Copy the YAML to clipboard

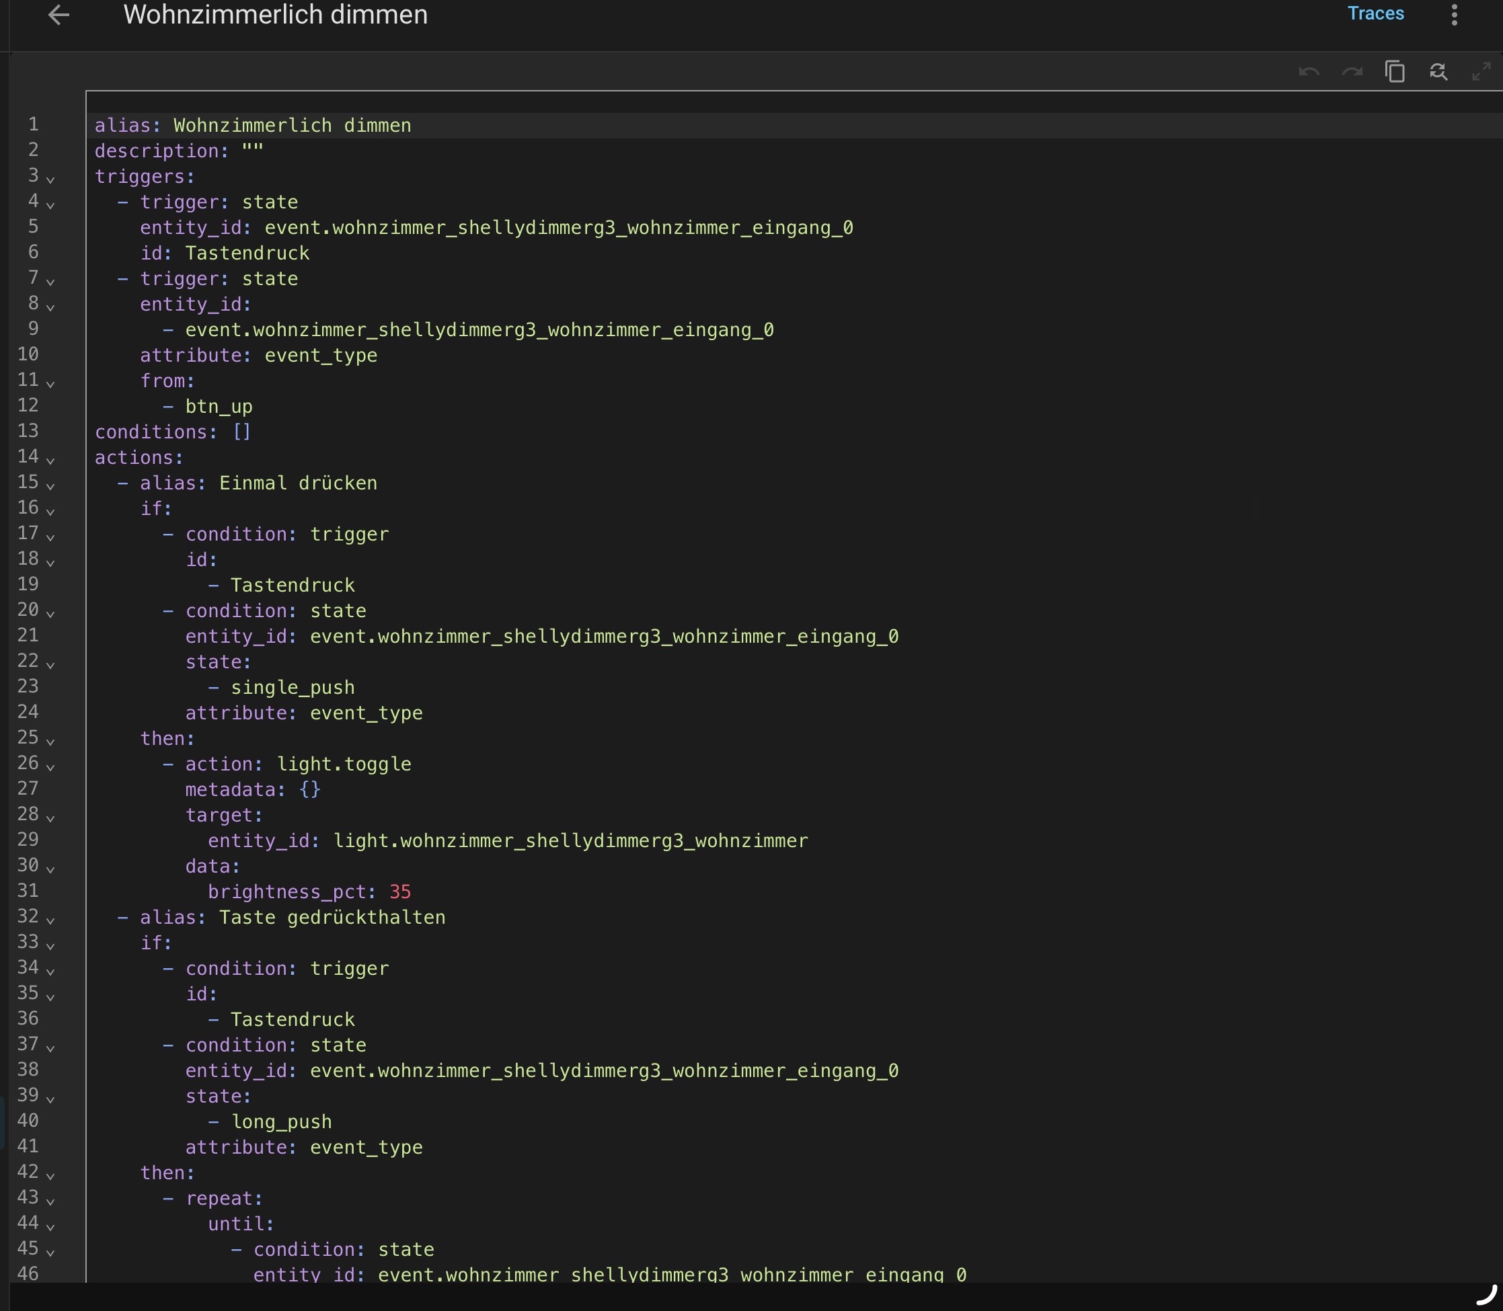[1395, 72]
